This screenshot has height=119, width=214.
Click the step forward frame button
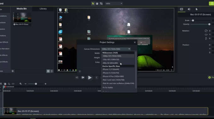click(x=83, y=77)
